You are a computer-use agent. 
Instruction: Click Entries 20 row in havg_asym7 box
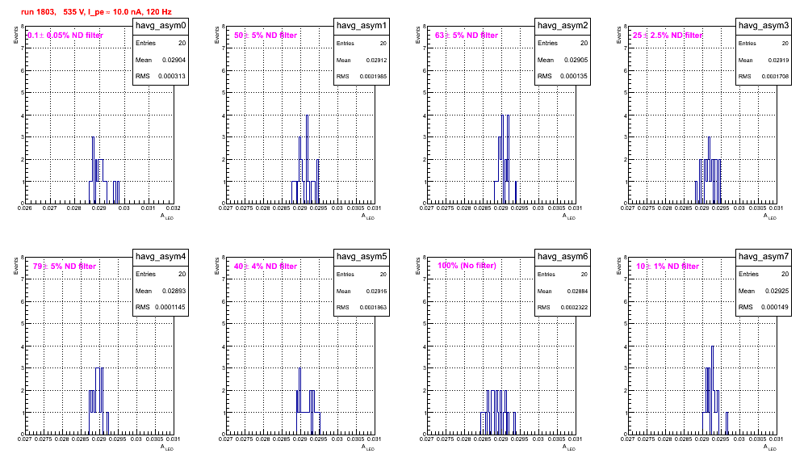(764, 274)
